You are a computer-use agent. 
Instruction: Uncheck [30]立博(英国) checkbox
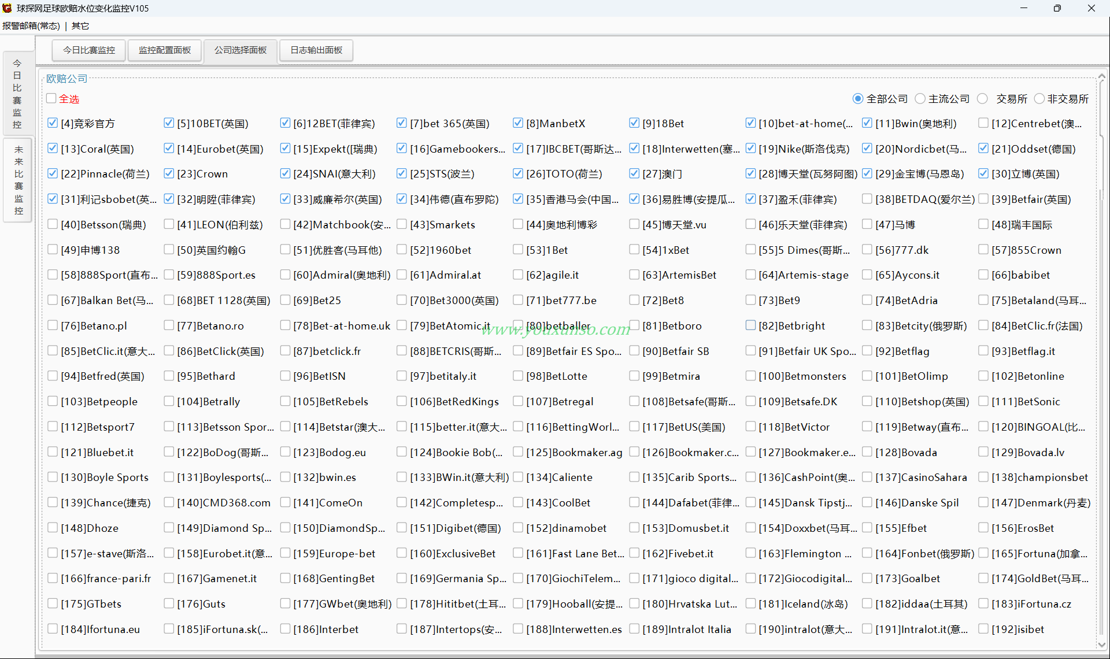pos(983,173)
